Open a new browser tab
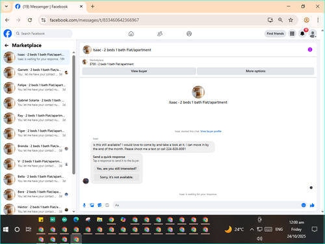The height and width of the screenshot is (244, 325). pos(92,7)
